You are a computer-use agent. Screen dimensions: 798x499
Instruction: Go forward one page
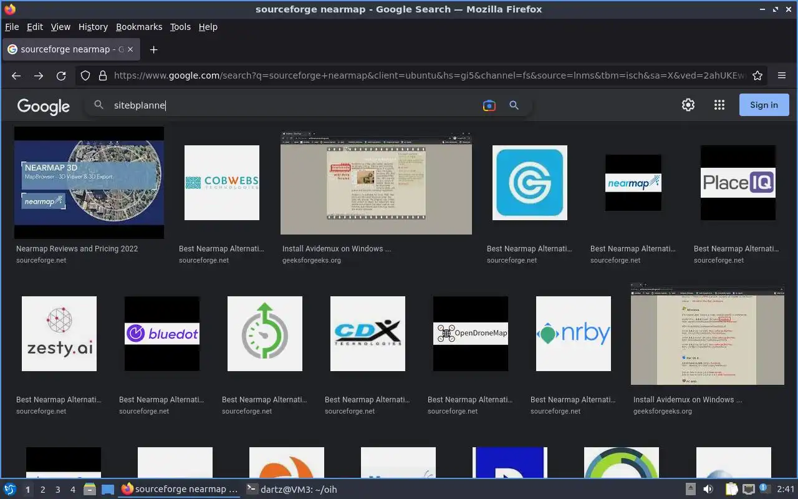[x=39, y=75]
